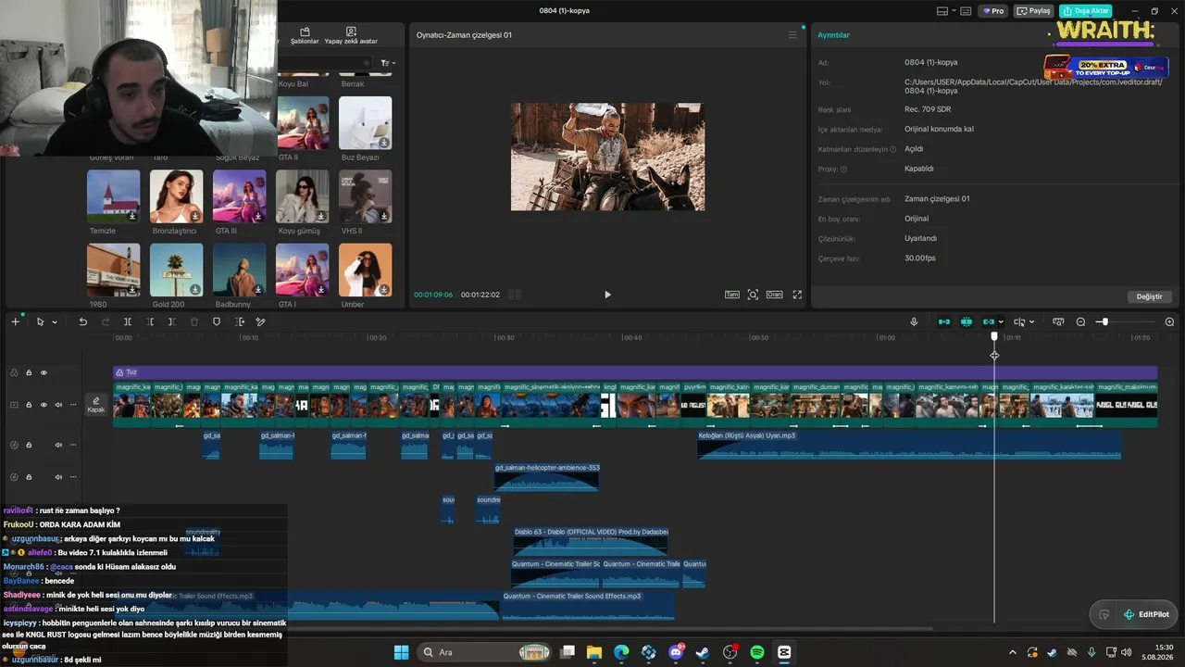Select the 'GTA II' filter thumbnail

click(303, 123)
